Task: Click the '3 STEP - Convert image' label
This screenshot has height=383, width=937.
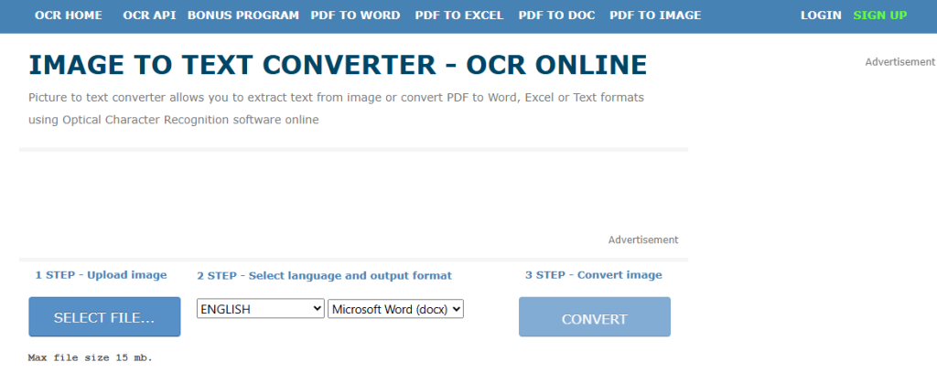Action: [593, 275]
